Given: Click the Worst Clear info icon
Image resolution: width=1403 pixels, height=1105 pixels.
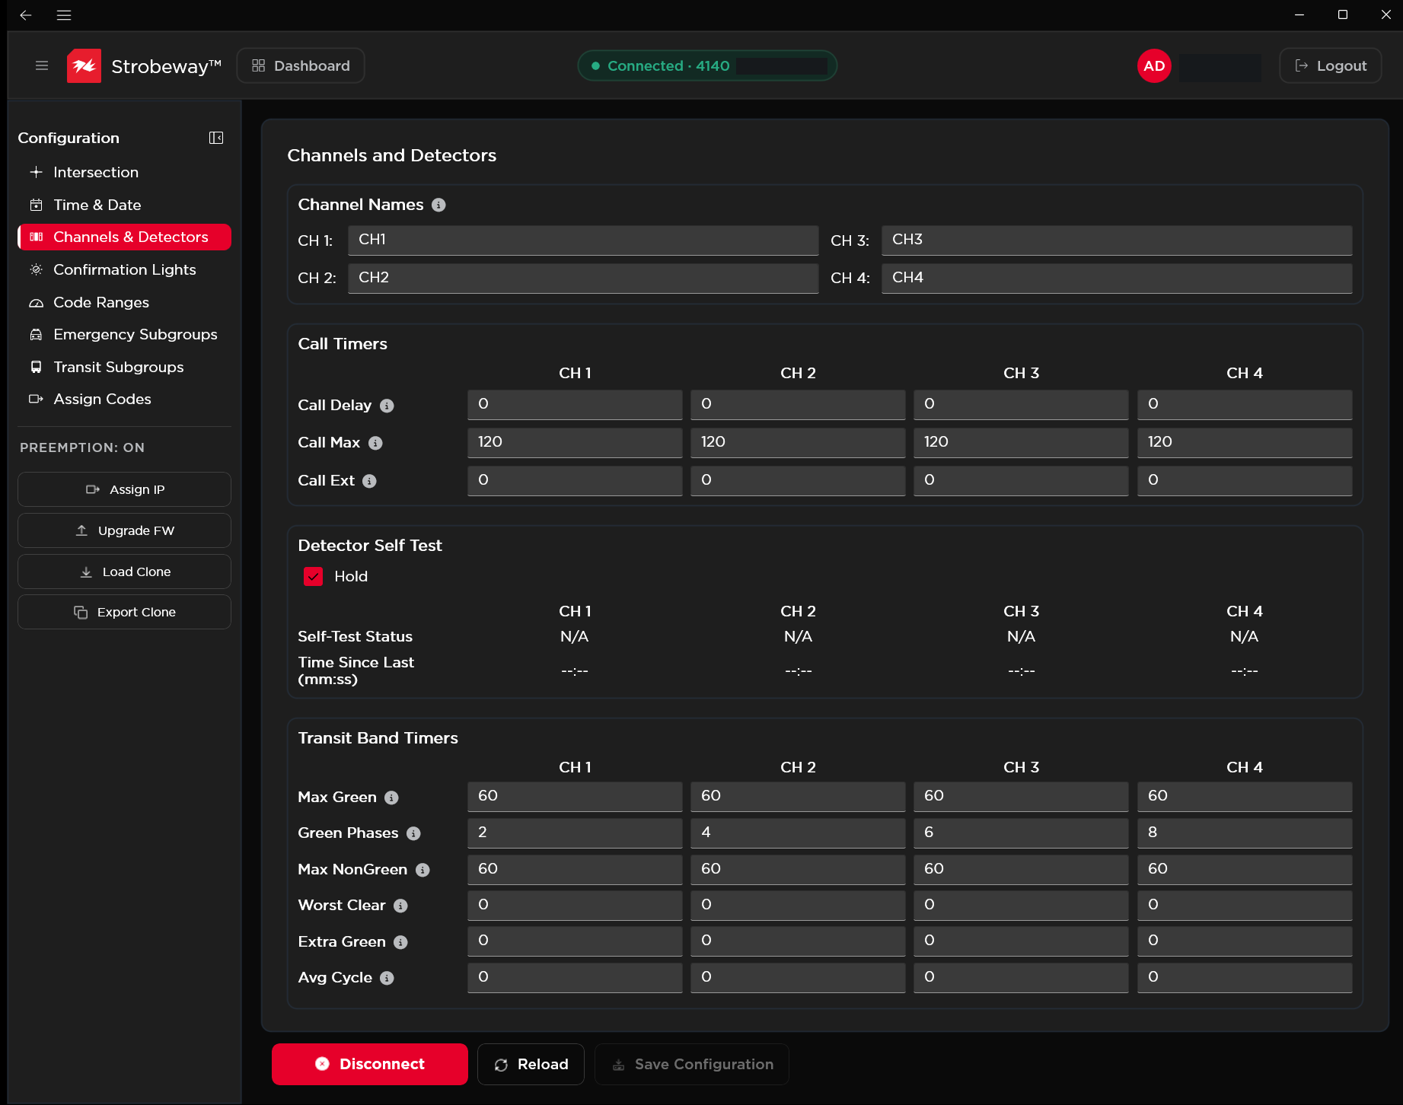Looking at the screenshot, I should (x=400, y=906).
